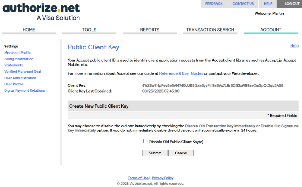
Task: Check Disable Old Public Client Key(s) checkbox
Action: [x=145, y=141]
